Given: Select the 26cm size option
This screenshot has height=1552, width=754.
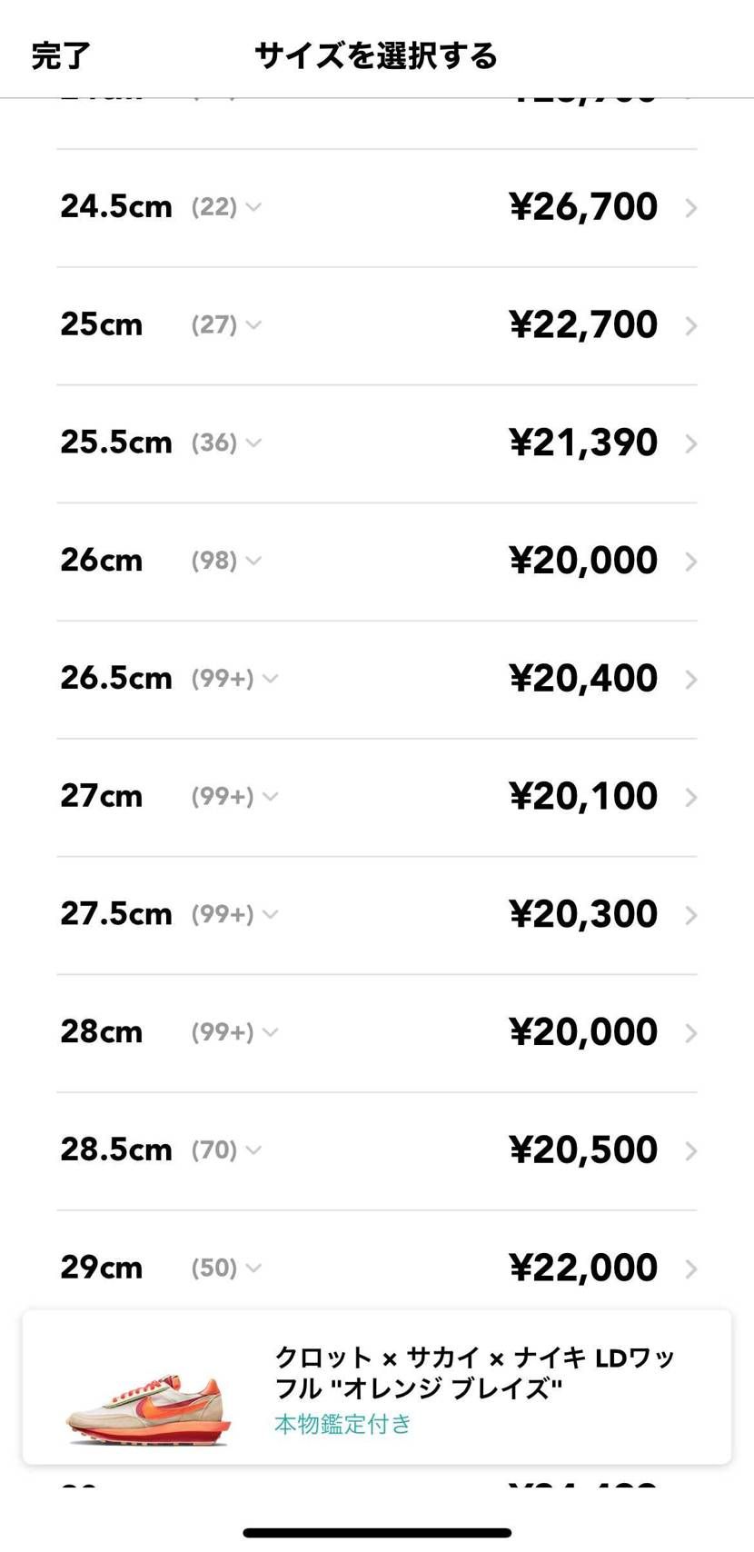Looking at the screenshot, I should pos(102,561).
